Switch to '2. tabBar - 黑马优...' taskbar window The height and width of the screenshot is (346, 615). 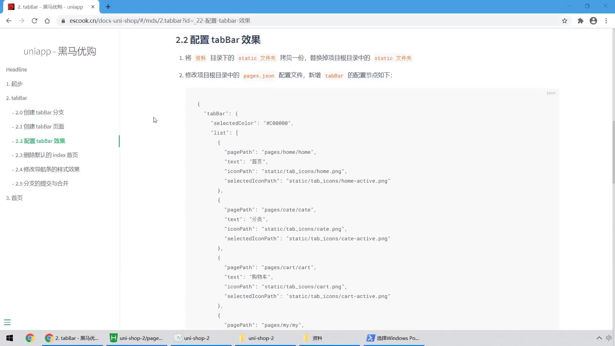(x=72, y=338)
